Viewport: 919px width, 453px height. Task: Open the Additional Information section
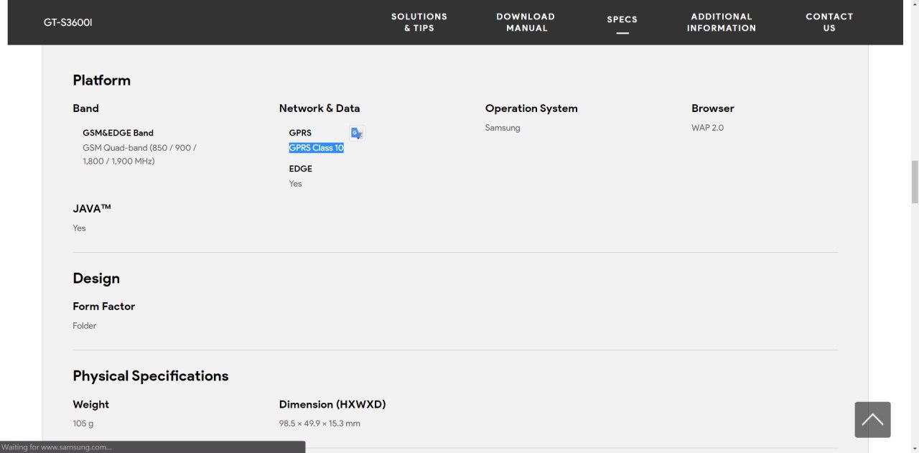point(721,22)
